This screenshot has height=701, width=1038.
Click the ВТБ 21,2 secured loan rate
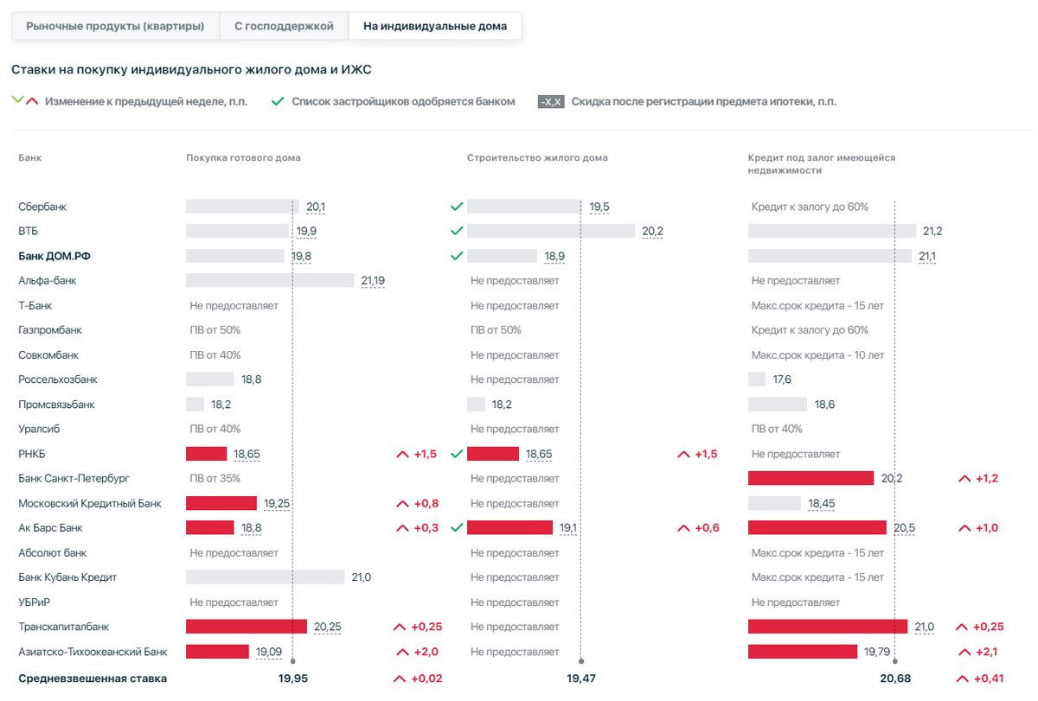point(932,231)
